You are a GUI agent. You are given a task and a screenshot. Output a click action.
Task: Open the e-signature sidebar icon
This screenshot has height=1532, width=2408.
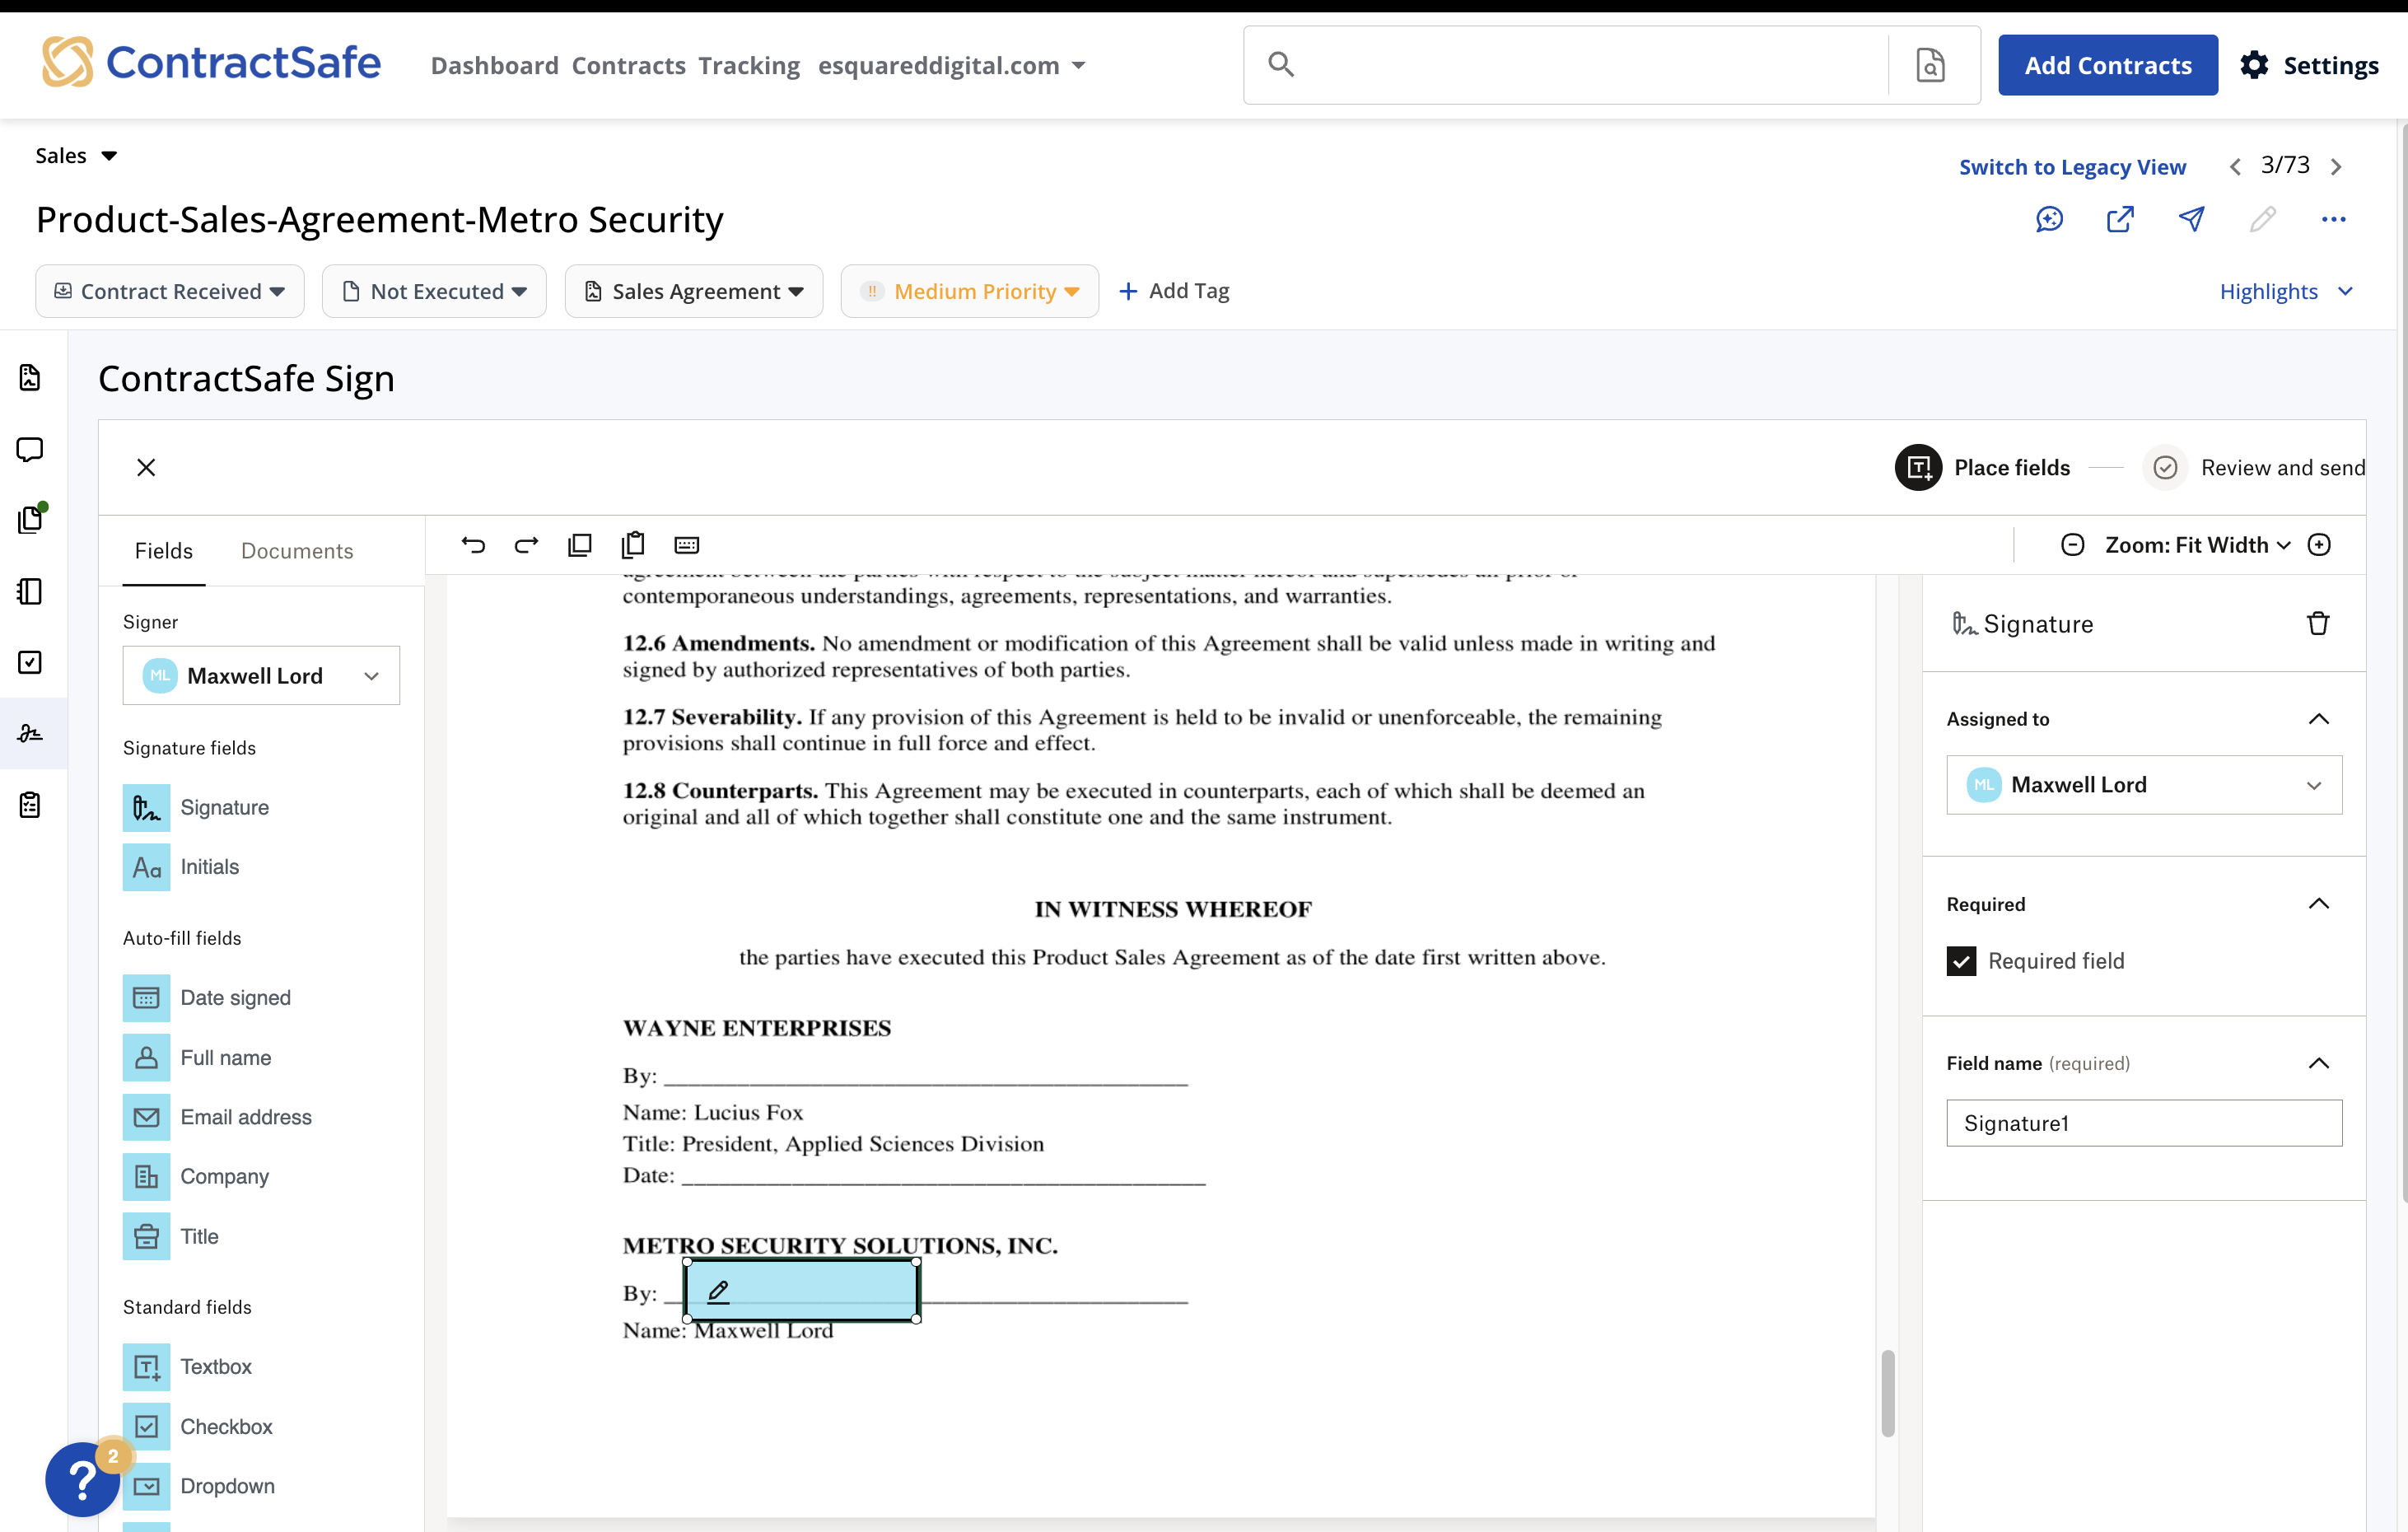[30, 733]
